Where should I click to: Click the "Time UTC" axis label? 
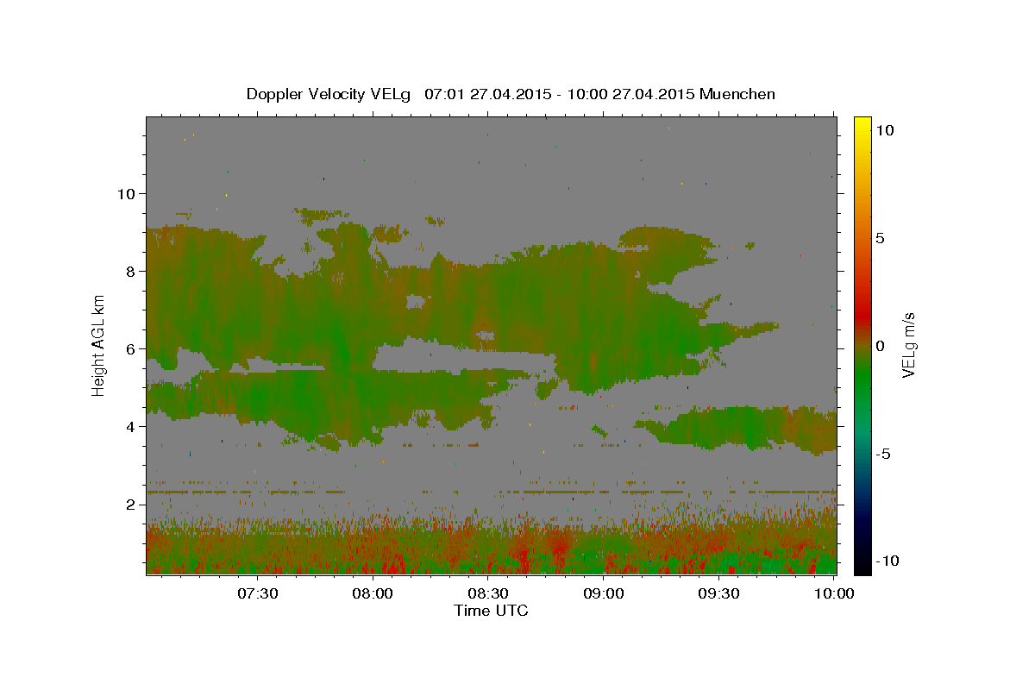[491, 611]
